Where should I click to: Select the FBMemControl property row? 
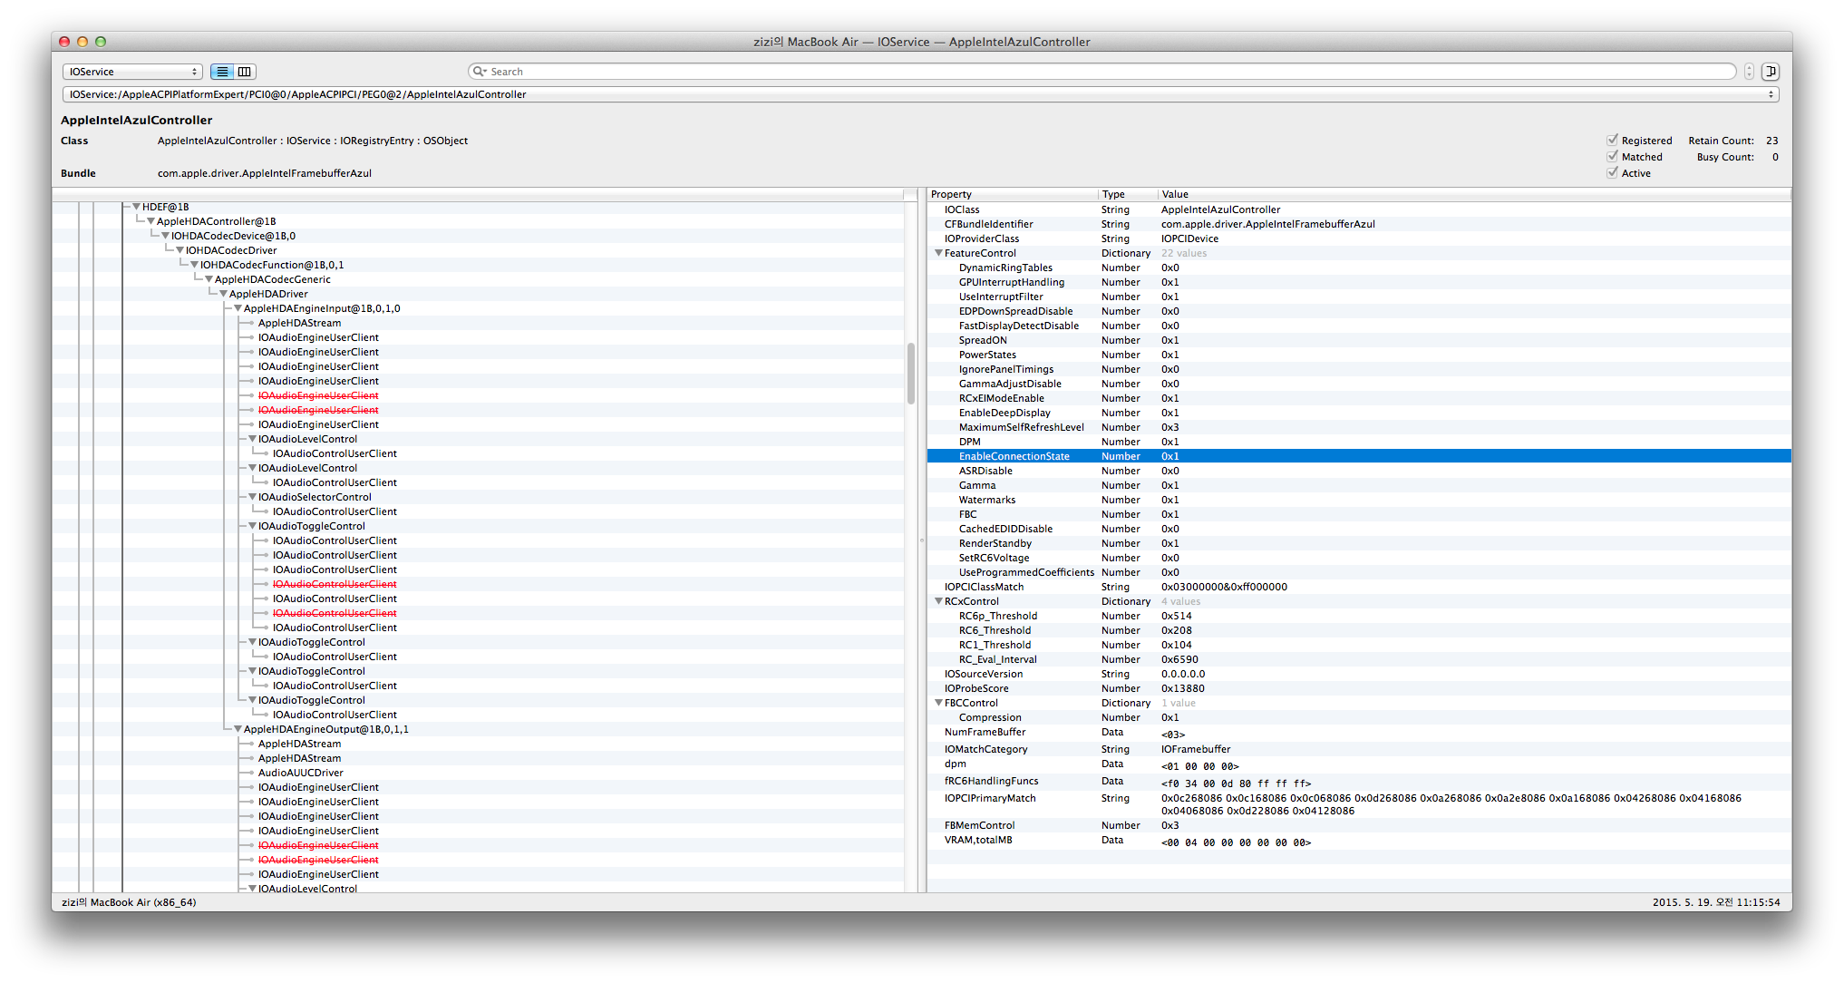pos(1359,825)
